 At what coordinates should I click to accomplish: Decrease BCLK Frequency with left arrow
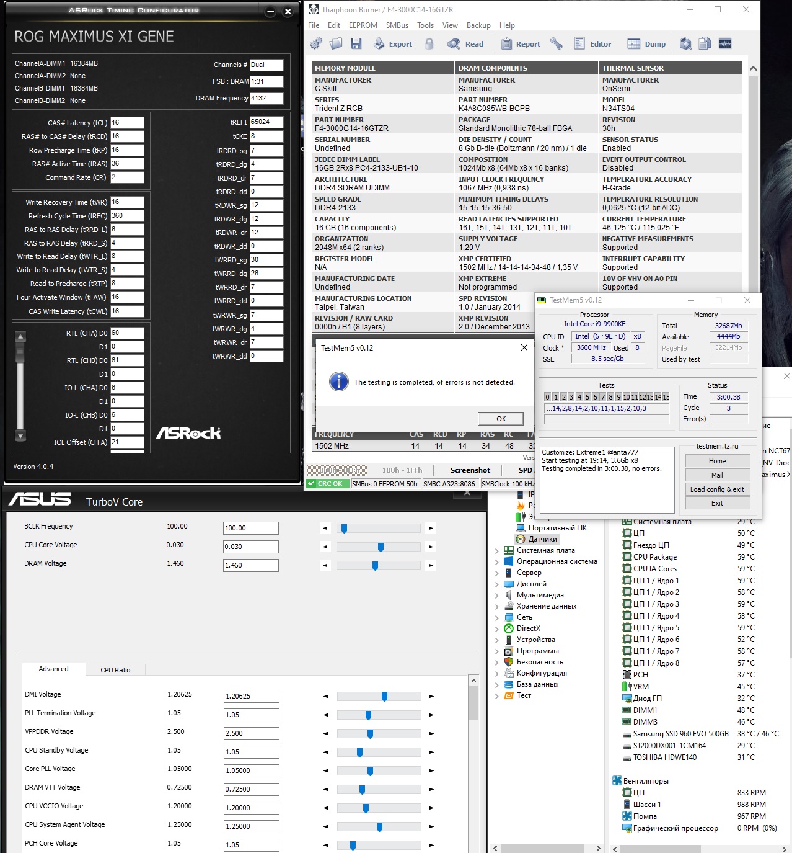[325, 528]
